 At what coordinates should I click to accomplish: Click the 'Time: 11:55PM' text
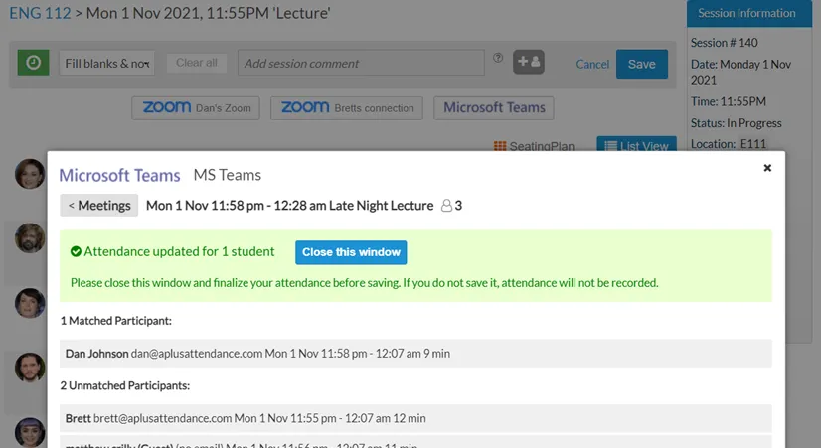pyautogui.click(x=728, y=101)
